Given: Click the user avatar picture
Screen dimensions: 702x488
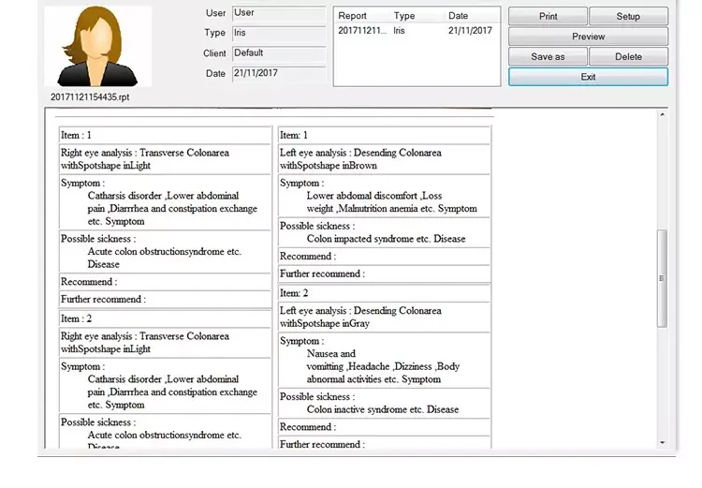Looking at the screenshot, I should pos(97,46).
